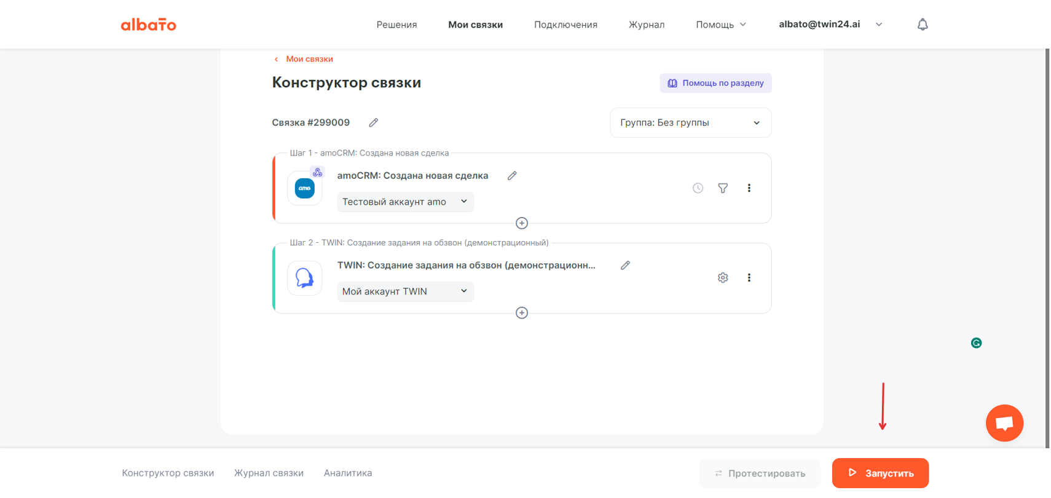Click the green Grammarly icon
1051x498 pixels.
tap(976, 343)
